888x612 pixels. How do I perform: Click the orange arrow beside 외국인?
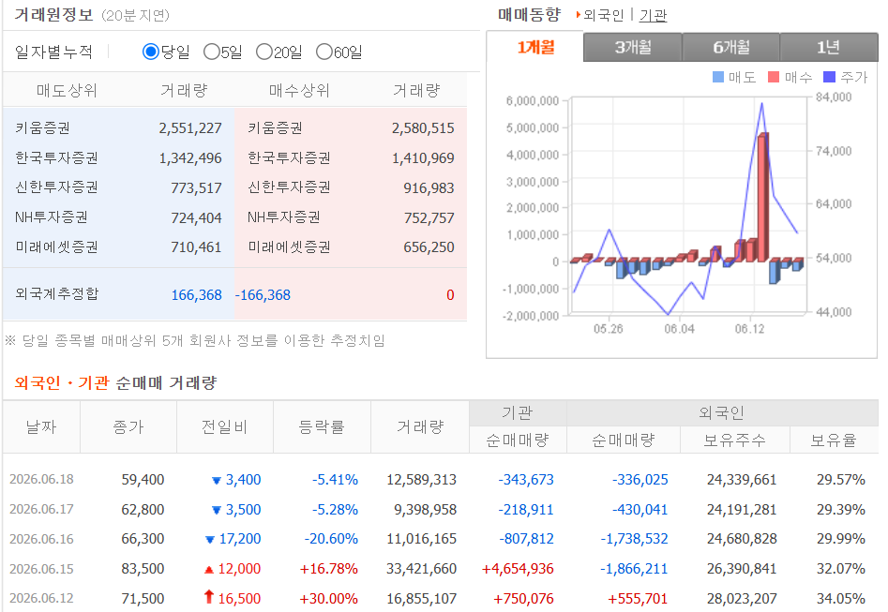pyautogui.click(x=579, y=15)
